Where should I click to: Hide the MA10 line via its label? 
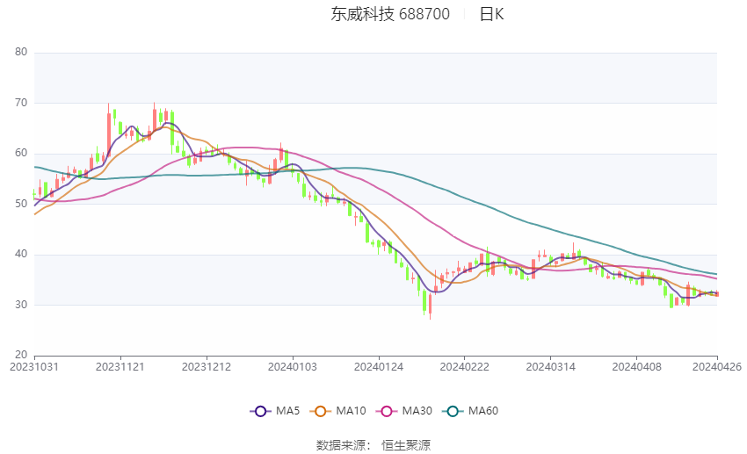(x=351, y=411)
